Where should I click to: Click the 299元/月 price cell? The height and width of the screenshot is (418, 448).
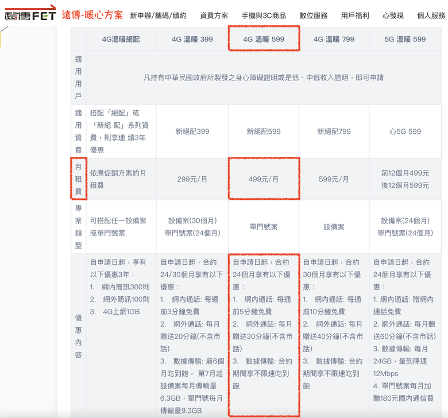[x=192, y=179]
